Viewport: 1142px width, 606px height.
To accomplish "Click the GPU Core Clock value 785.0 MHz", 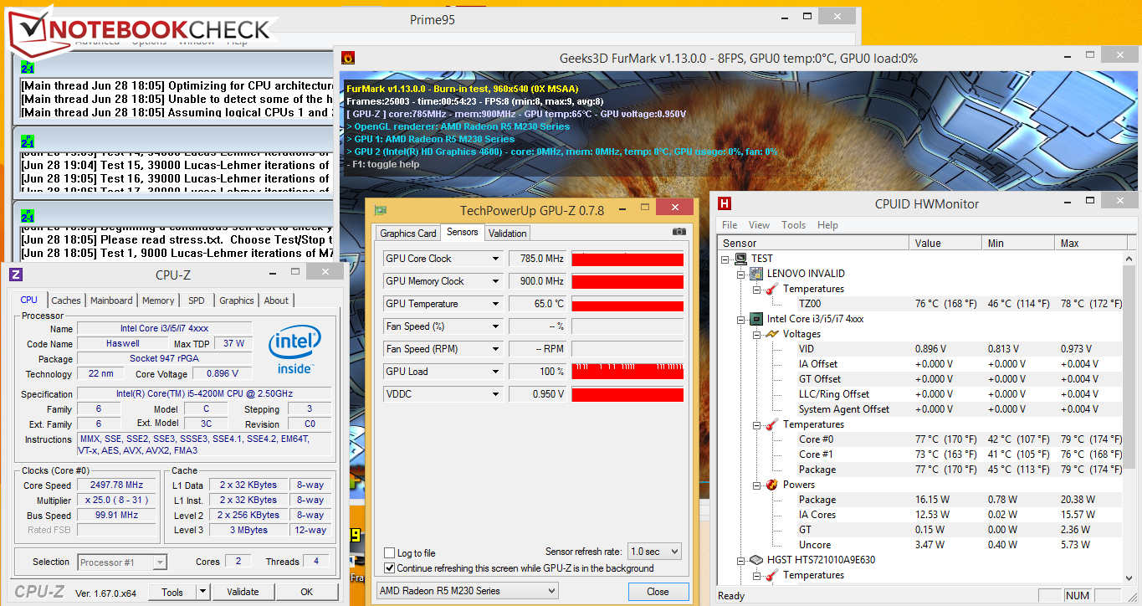I will 537,259.
